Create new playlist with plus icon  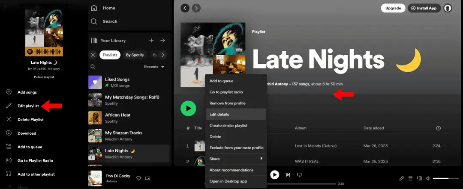[151, 40]
